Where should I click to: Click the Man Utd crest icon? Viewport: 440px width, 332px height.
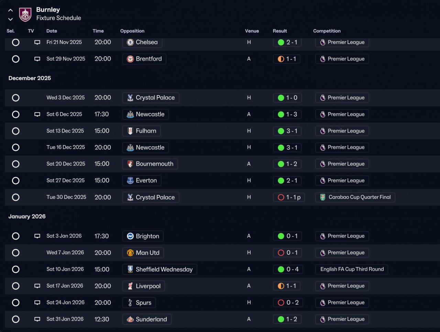(130, 253)
